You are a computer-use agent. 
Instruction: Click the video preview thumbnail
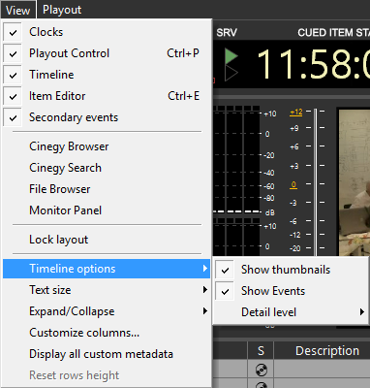click(355, 182)
